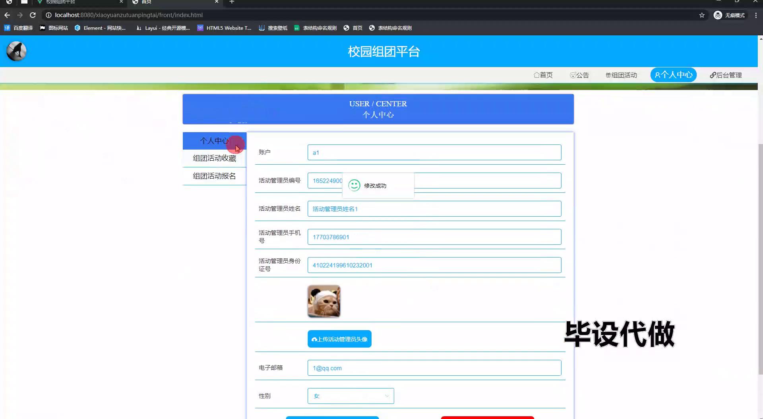The width and height of the screenshot is (763, 419).
Task: Click the browser back arrow
Action: click(x=7, y=15)
